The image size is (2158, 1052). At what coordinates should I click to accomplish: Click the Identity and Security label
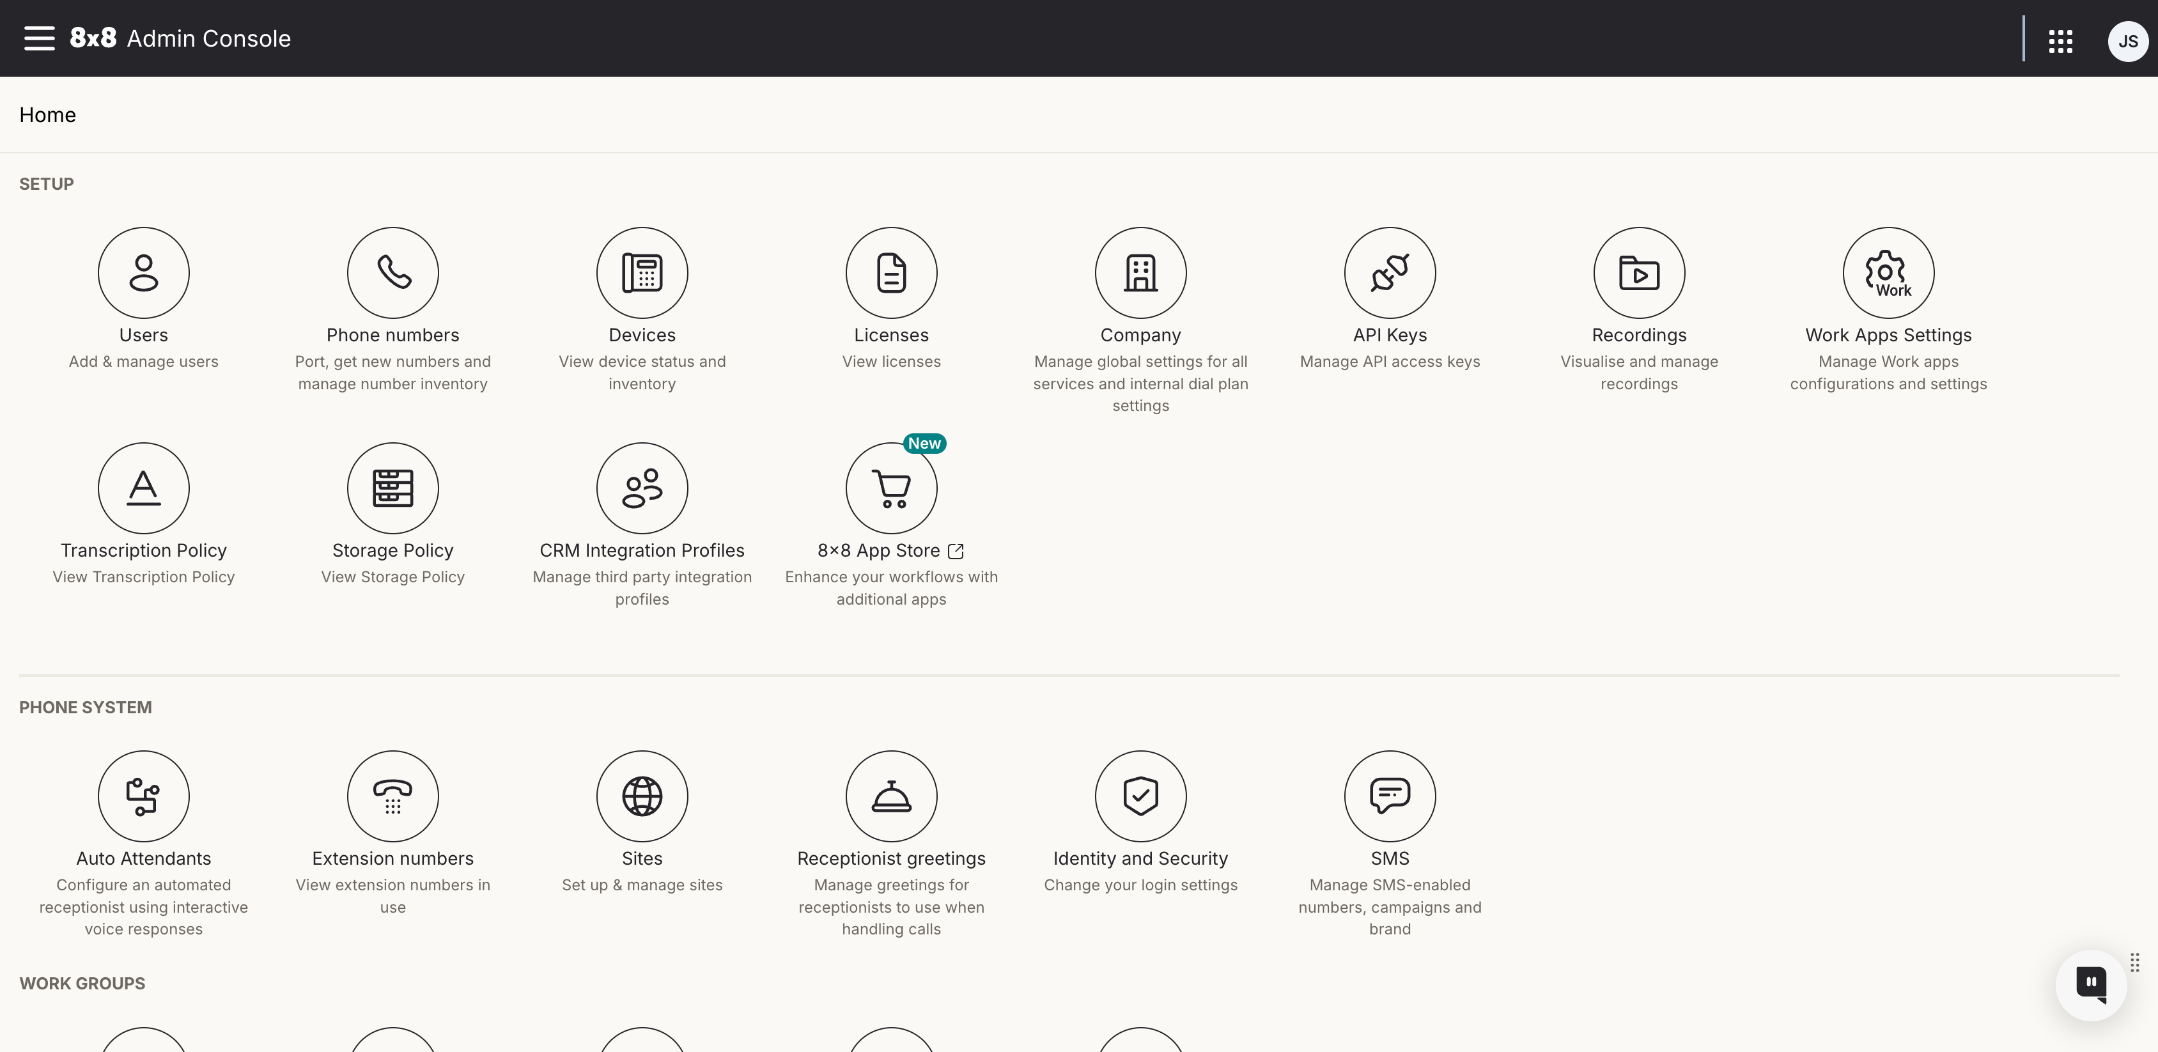tap(1140, 858)
